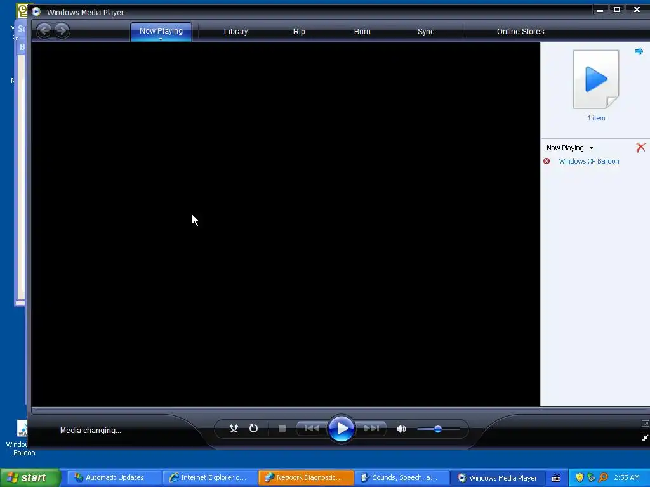Click the yellow security shield tray icon
650x487 pixels.
coord(580,478)
